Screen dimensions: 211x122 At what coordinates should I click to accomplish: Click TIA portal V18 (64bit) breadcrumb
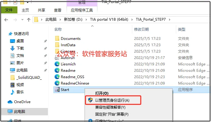point(109,19)
